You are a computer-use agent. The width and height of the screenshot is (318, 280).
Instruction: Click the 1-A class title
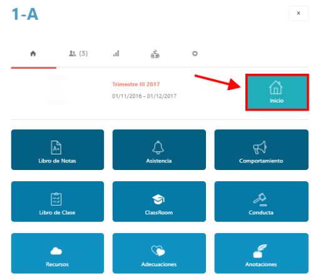point(25,14)
